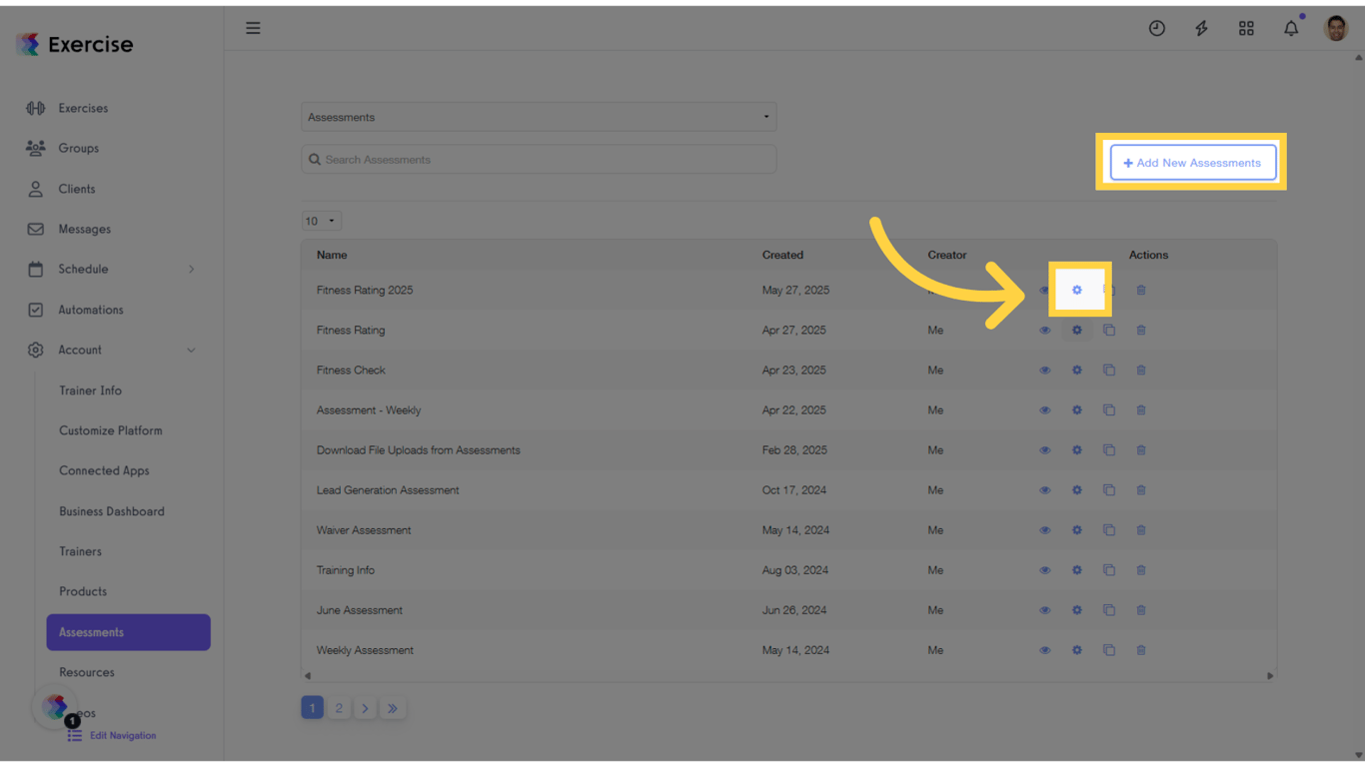Preview the Lead Generation Assessment

coord(1045,489)
